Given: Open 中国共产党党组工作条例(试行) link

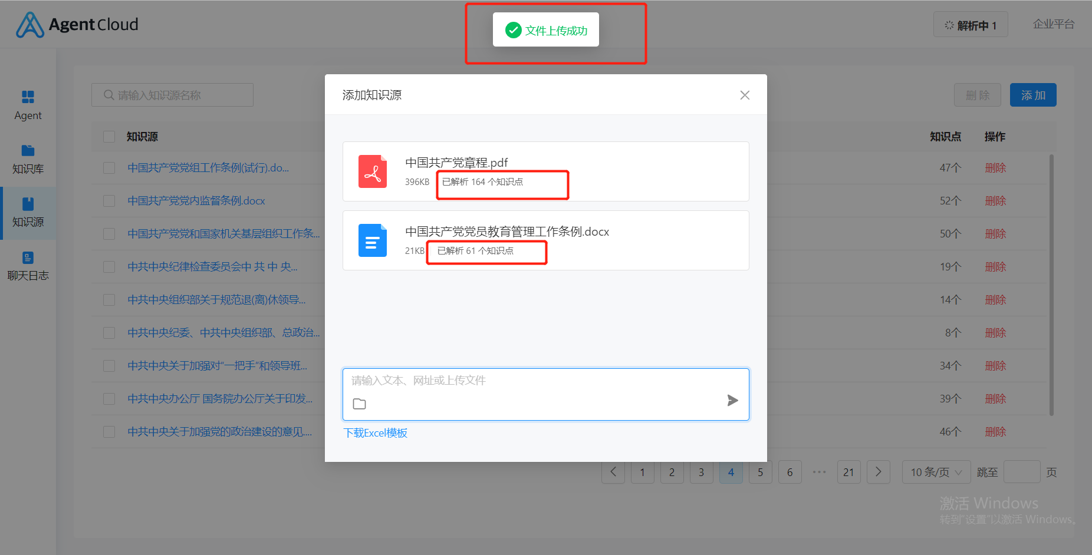Looking at the screenshot, I should click(208, 168).
